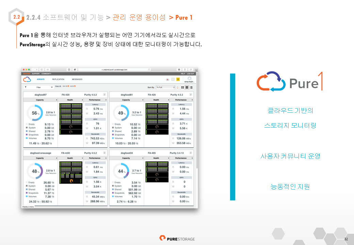Toggle sort order arrows beside % Full

(177, 87)
